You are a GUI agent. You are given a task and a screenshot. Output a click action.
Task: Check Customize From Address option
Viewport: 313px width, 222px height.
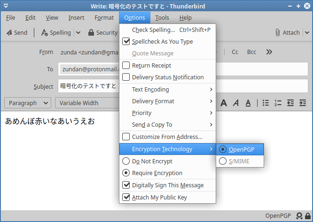[x=167, y=137]
